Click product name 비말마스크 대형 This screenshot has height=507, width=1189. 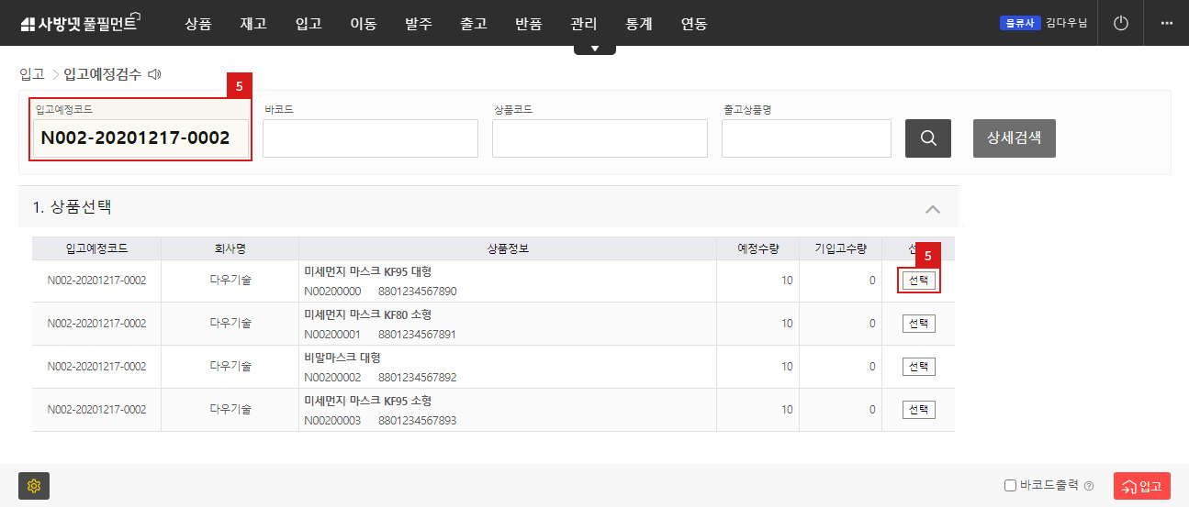click(342, 358)
